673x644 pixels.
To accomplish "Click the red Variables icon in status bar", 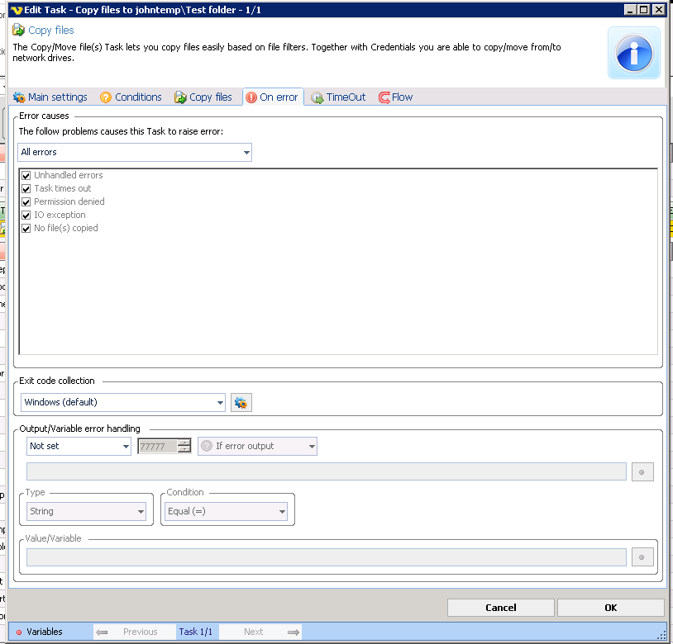I will click(x=19, y=632).
